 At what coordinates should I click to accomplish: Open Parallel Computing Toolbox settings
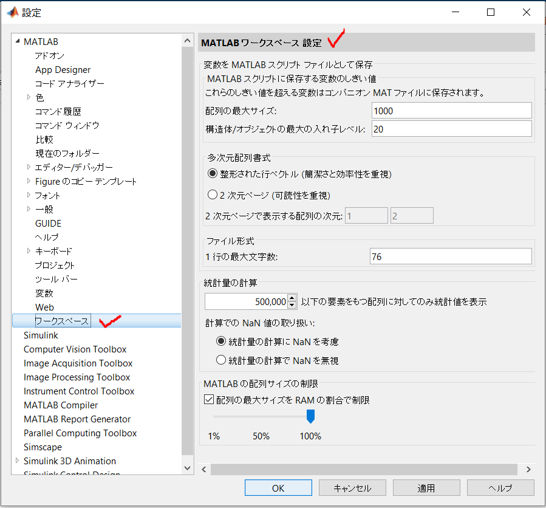(x=80, y=433)
